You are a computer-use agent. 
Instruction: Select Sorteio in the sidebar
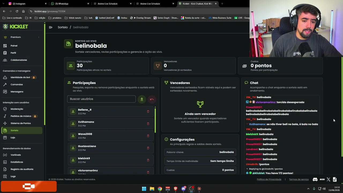pos(22,131)
